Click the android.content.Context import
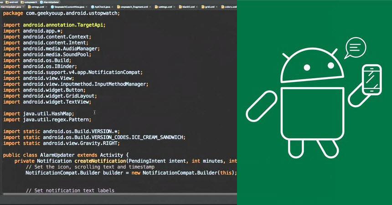 [x=47, y=37]
